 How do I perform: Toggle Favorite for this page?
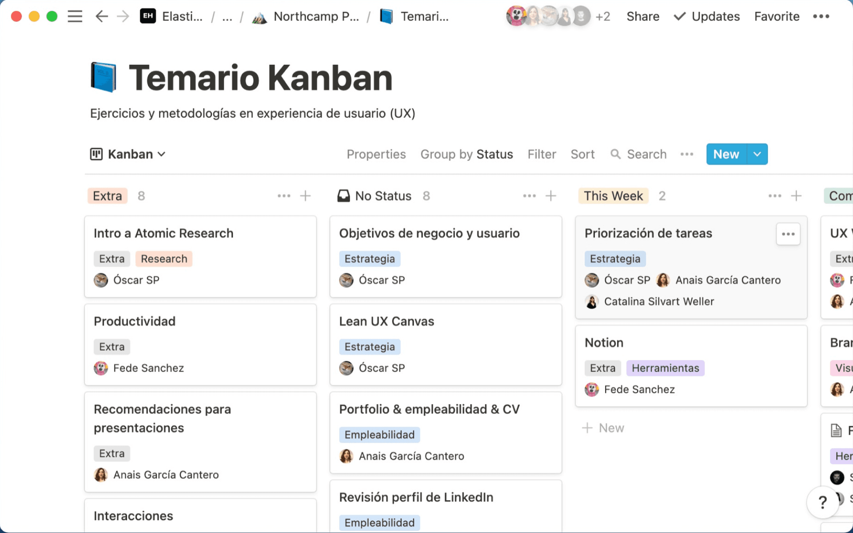(x=777, y=16)
